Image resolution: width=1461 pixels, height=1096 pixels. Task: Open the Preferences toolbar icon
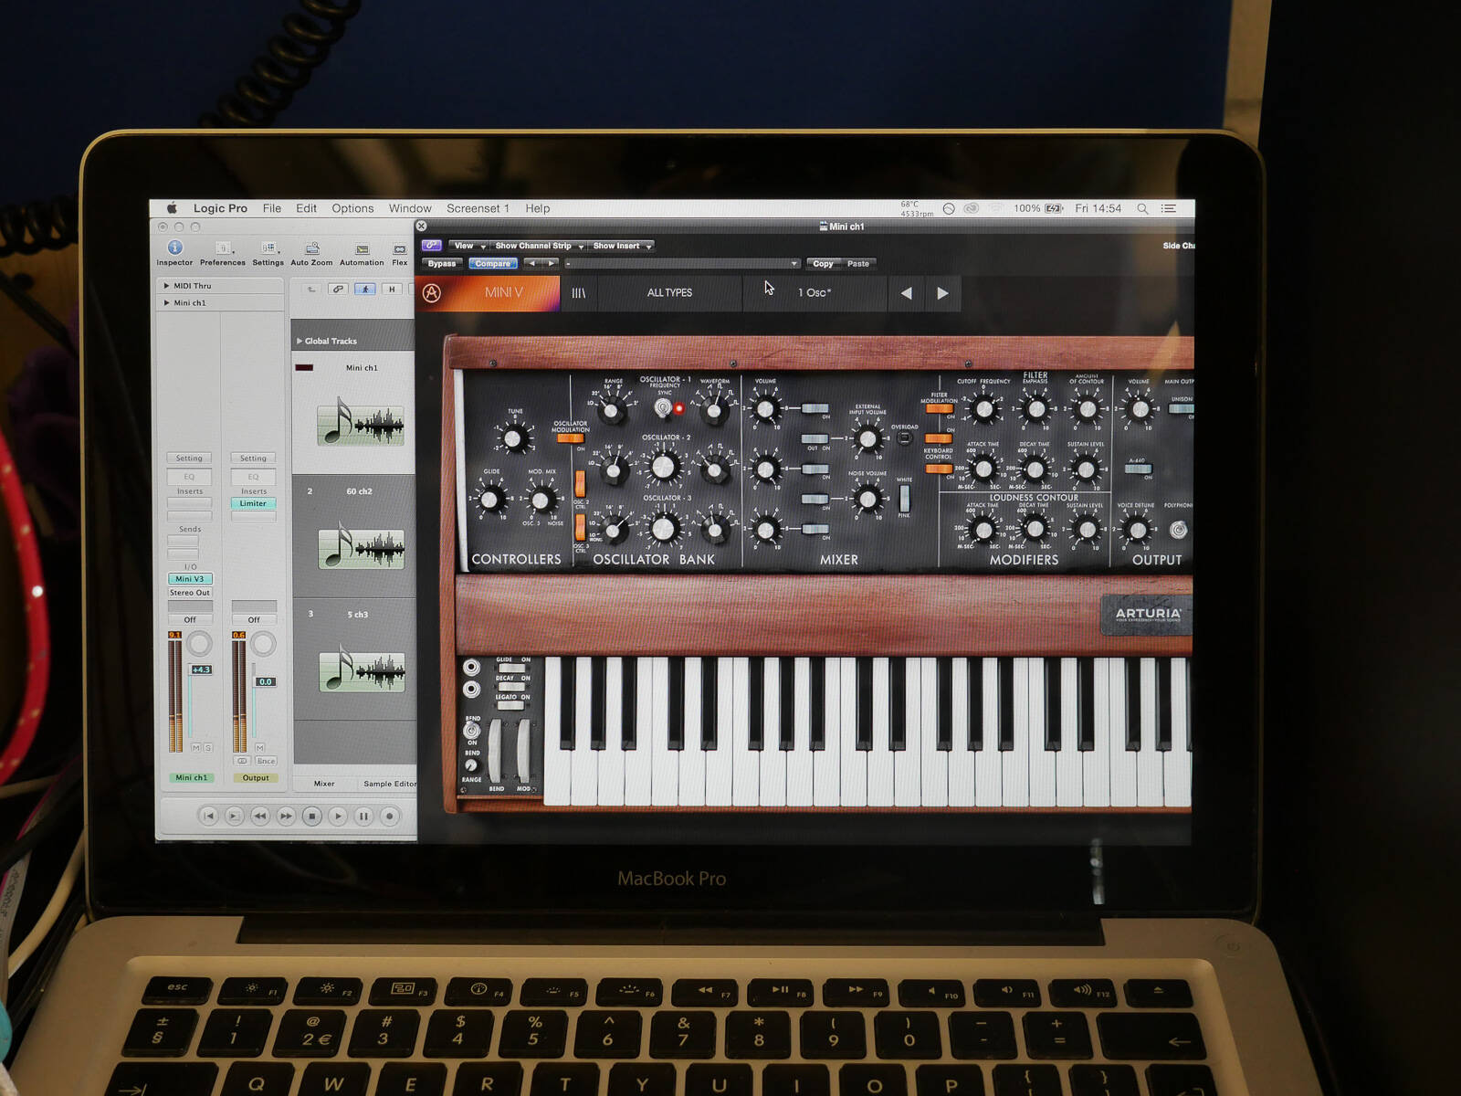(223, 248)
